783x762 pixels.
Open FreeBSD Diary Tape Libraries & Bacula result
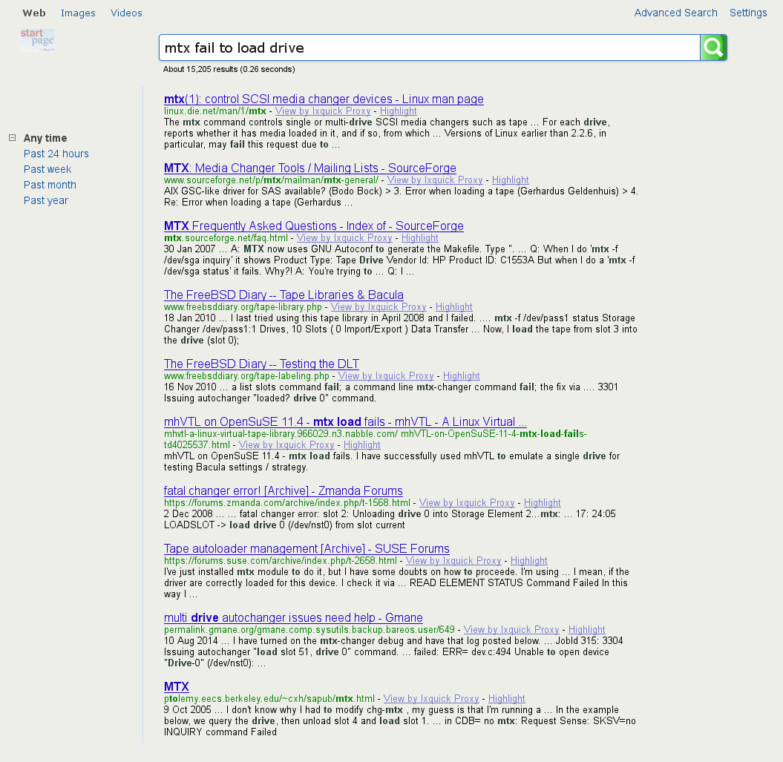pos(284,295)
